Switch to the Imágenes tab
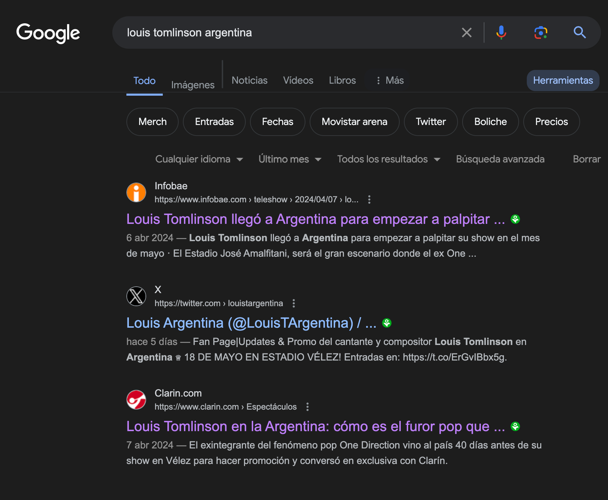The width and height of the screenshot is (608, 500). click(193, 85)
